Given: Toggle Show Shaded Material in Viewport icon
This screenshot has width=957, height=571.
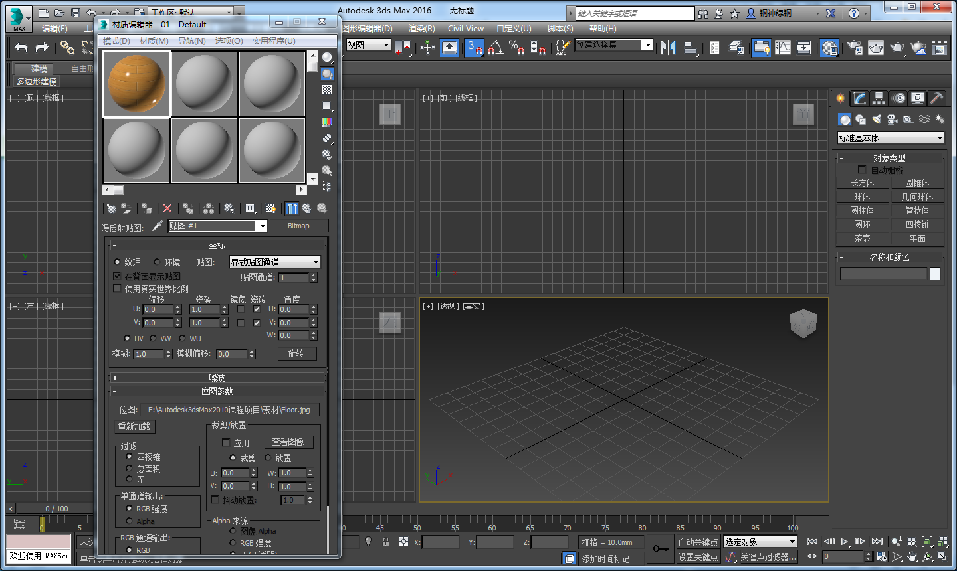Looking at the screenshot, I should tap(270, 208).
